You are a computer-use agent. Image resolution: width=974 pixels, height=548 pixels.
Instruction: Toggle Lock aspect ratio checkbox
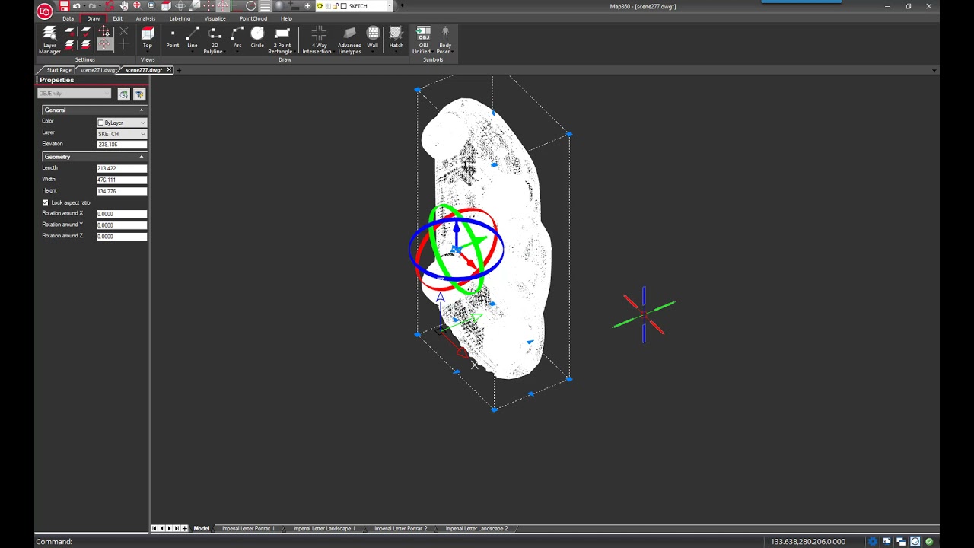(x=45, y=202)
